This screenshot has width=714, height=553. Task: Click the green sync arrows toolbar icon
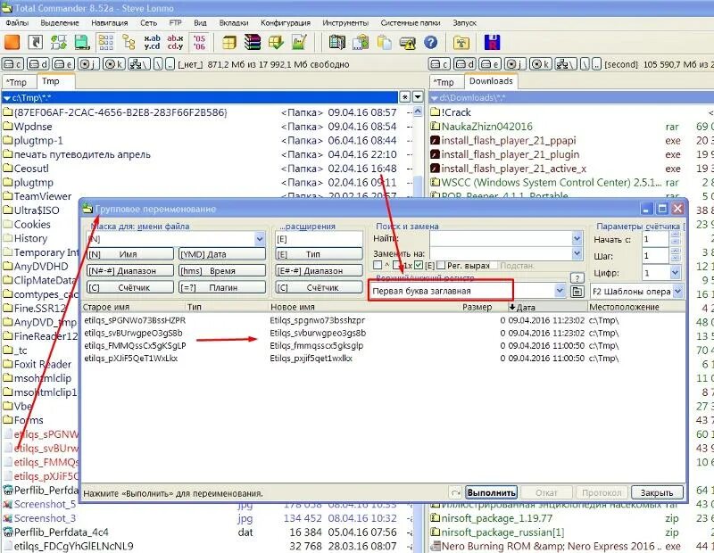pyautogui.click(x=58, y=42)
